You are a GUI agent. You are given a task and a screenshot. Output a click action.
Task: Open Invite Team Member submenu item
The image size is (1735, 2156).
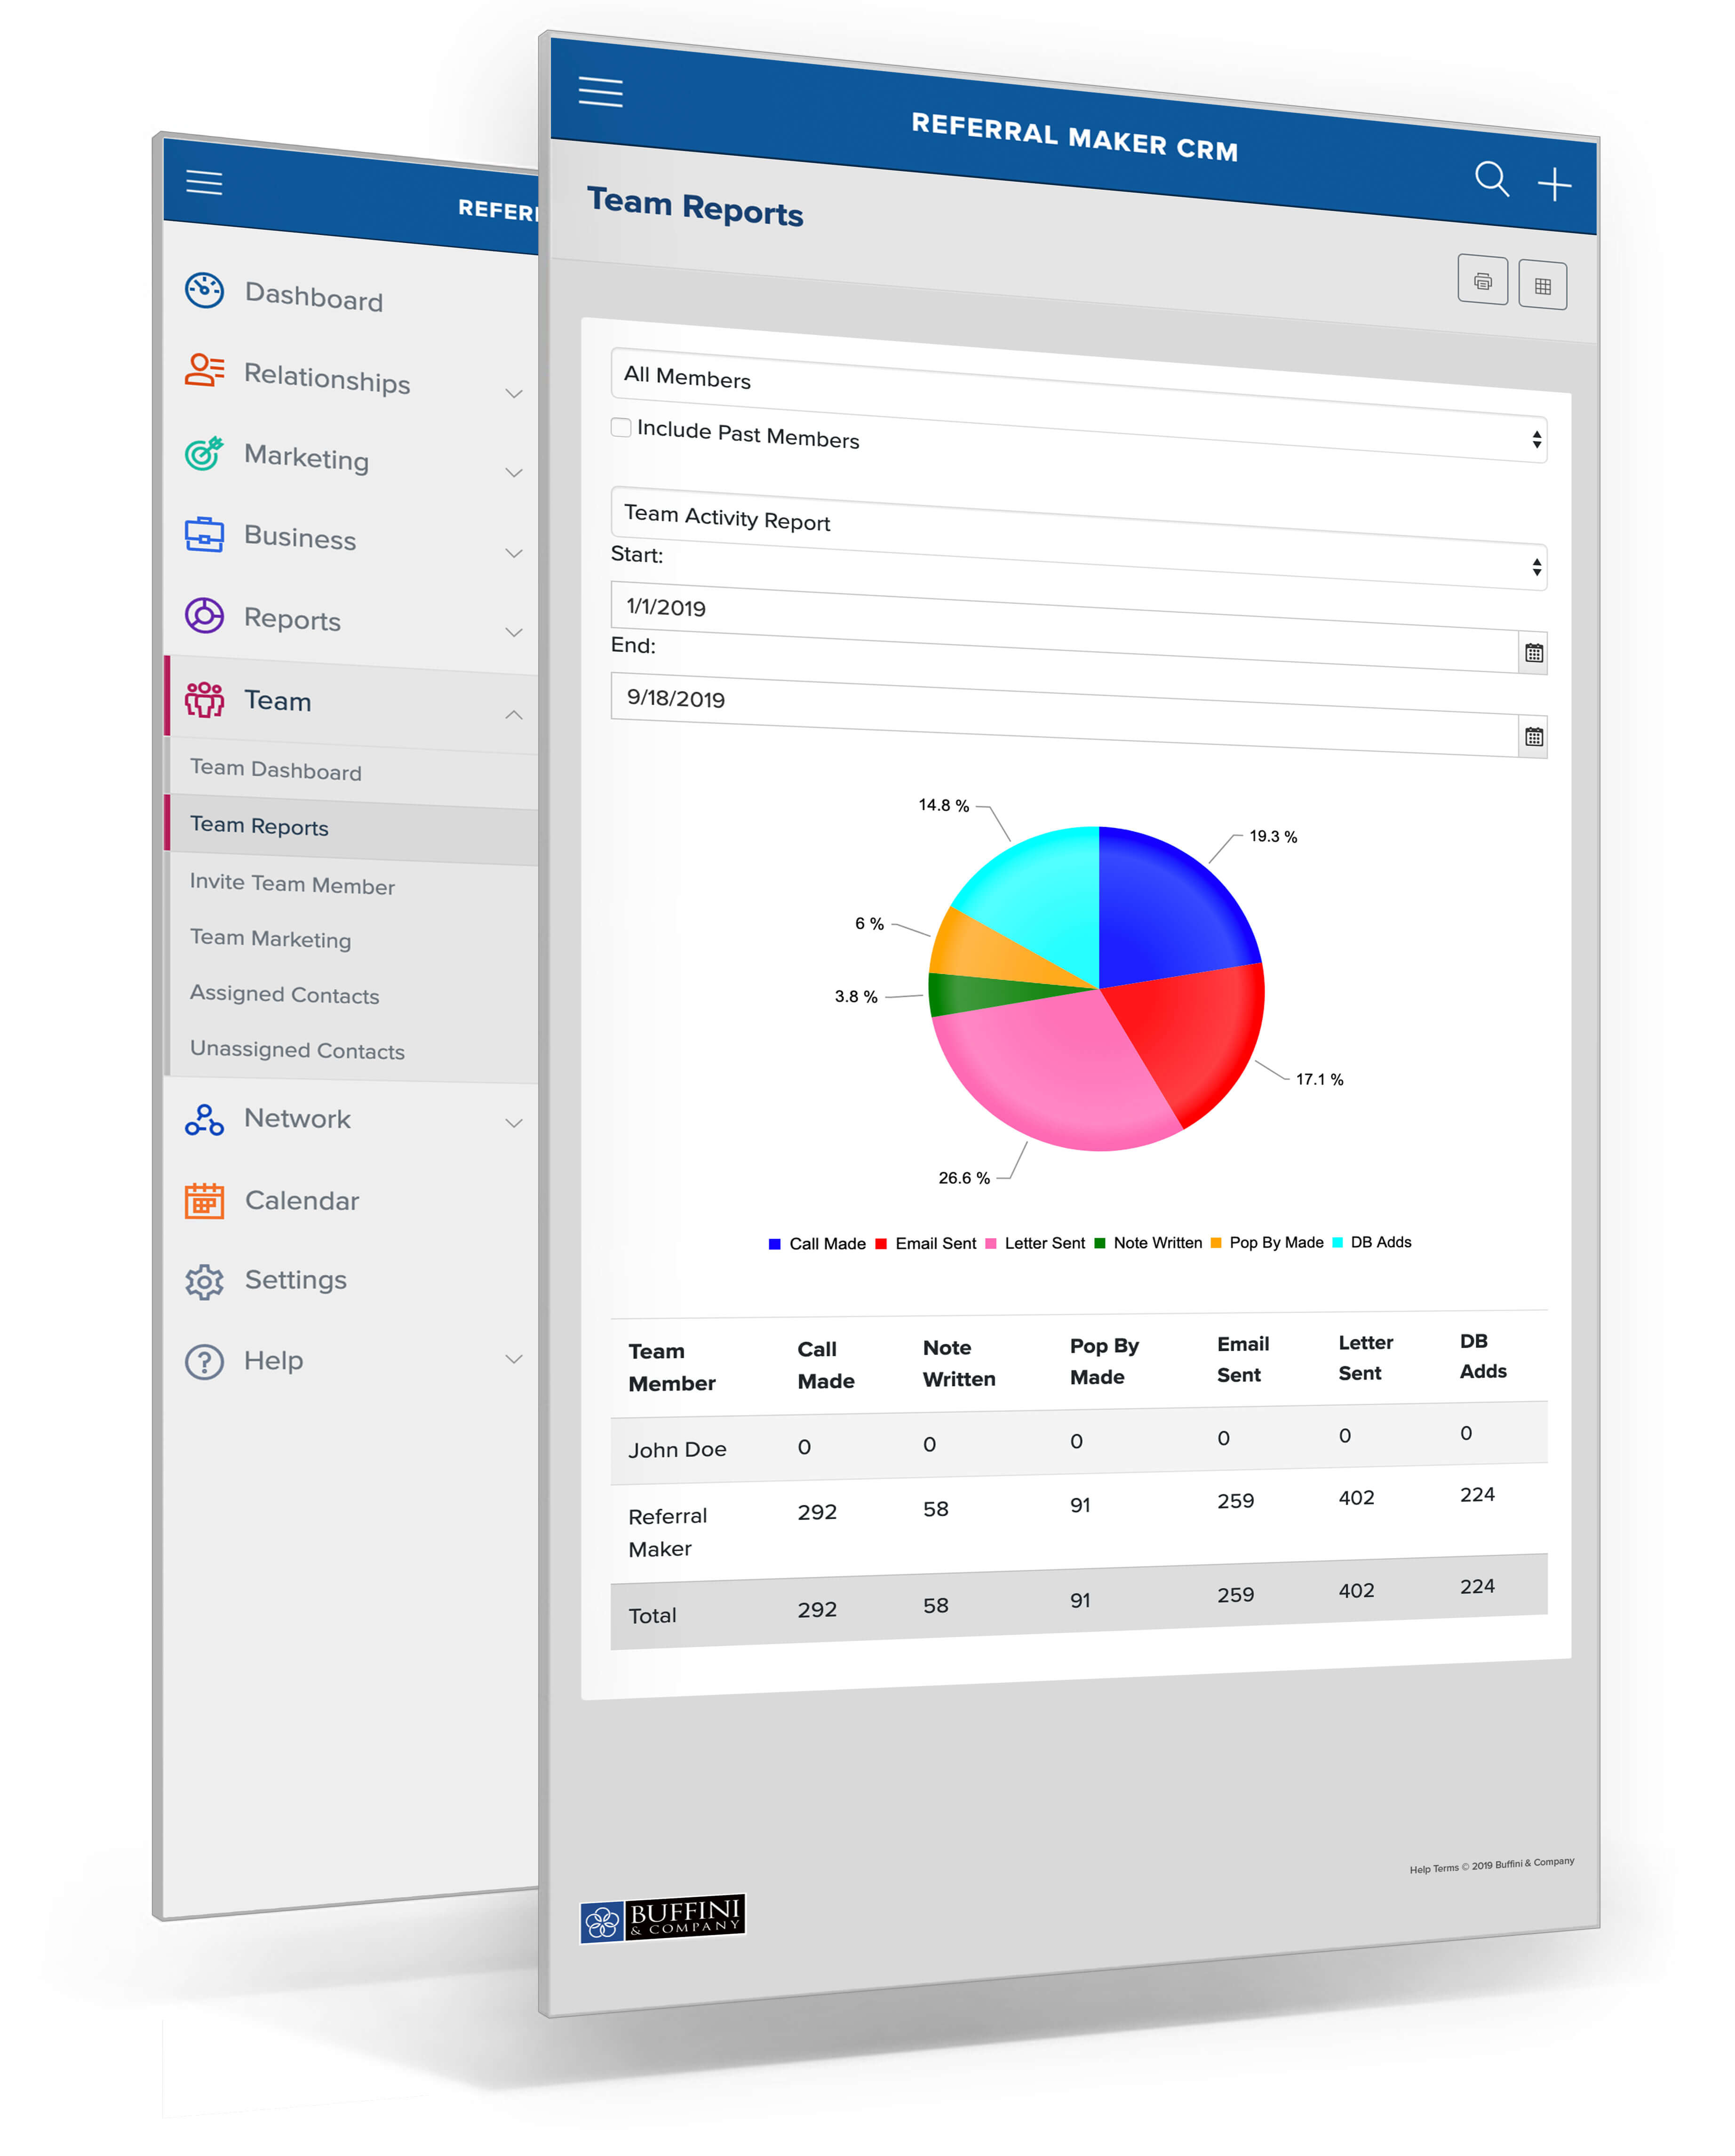[x=292, y=883]
